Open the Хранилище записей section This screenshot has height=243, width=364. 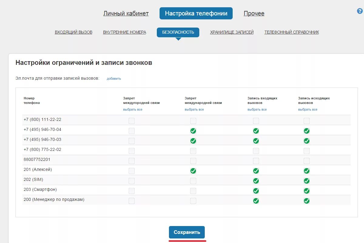click(x=232, y=32)
